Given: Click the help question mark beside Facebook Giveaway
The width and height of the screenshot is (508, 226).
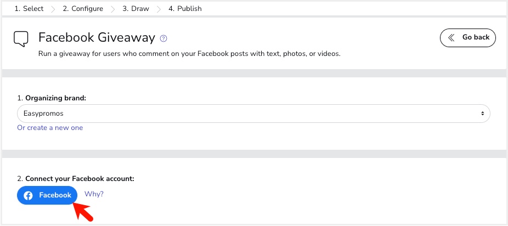Looking at the screenshot, I should (x=163, y=38).
